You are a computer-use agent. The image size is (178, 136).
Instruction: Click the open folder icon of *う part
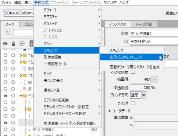click(x=25, y=96)
